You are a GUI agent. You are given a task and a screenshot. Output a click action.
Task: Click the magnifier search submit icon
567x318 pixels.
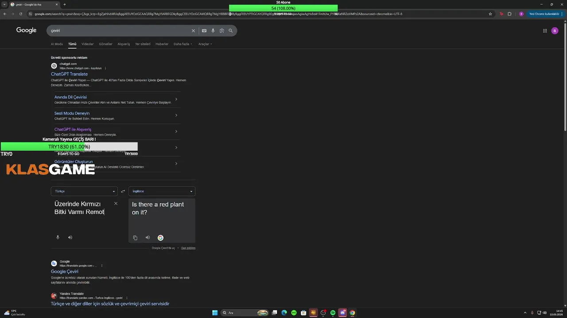pyautogui.click(x=231, y=30)
